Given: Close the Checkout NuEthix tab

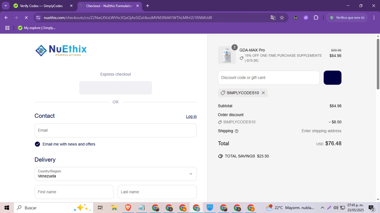Looking at the screenshot, I should (x=138, y=6).
